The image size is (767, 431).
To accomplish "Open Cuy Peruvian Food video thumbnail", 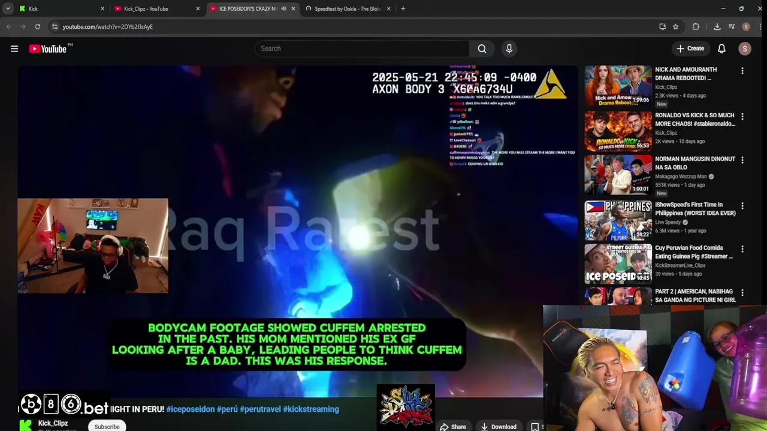I will point(618,264).
